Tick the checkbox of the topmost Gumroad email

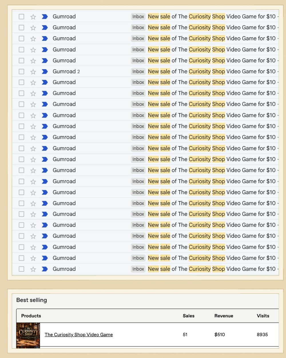click(21, 17)
